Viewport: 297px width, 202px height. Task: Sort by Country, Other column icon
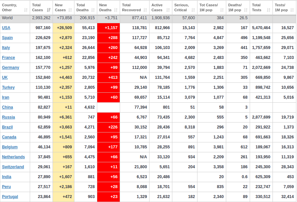(26, 10)
